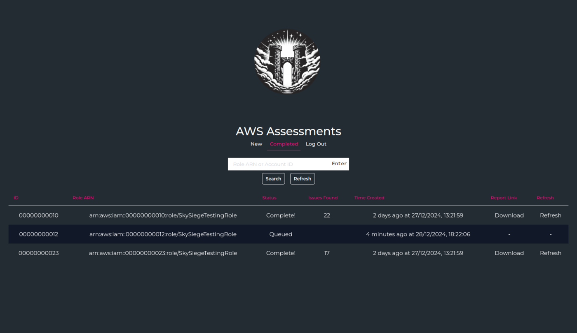Click time created for account 00000000010
577x333 pixels.
tap(418, 215)
